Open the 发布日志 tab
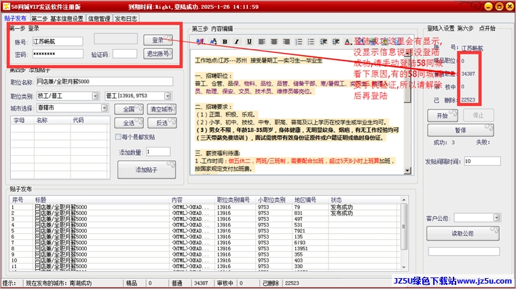This screenshot has width=516, height=289. pyautogui.click(x=126, y=18)
